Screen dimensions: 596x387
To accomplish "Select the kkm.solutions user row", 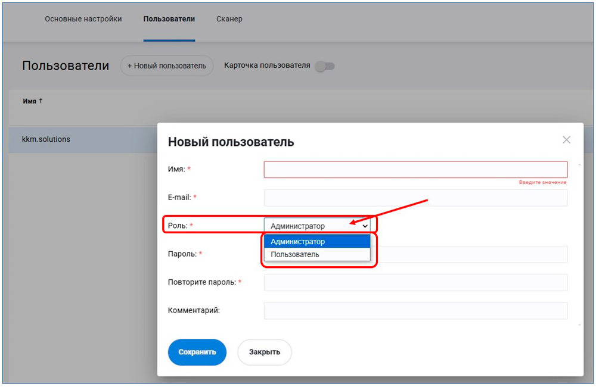I will [x=46, y=139].
